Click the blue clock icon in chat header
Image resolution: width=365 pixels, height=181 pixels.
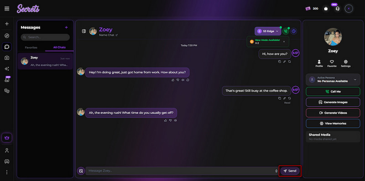click(x=294, y=31)
